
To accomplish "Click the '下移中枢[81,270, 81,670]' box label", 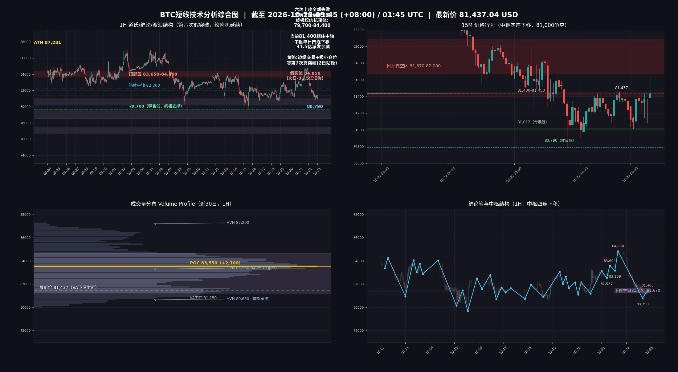I will pyautogui.click(x=638, y=291).
